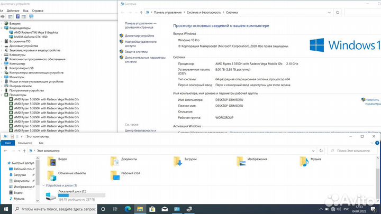Open the Windows Start menu
The height and width of the screenshot is (214, 381).
point(6,209)
